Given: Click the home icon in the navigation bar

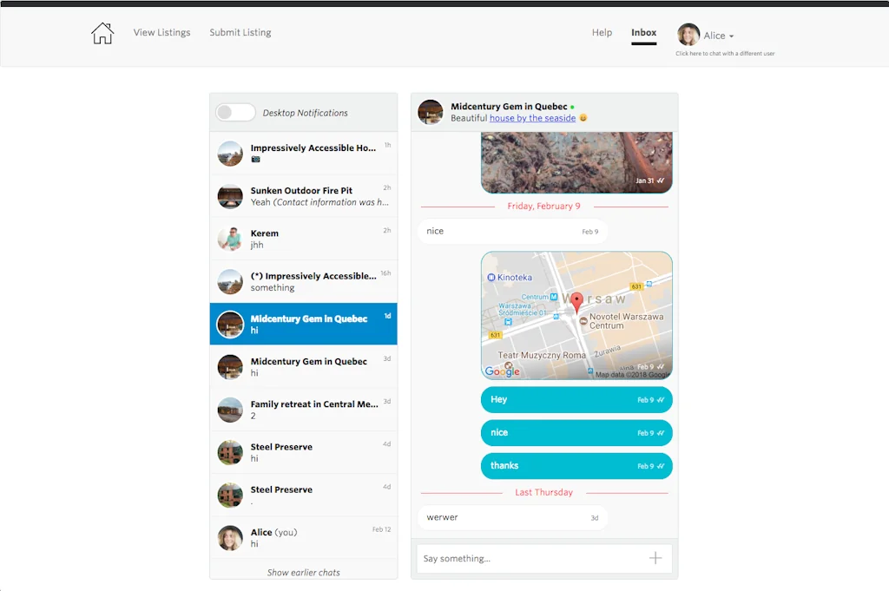Looking at the screenshot, I should 102,32.
